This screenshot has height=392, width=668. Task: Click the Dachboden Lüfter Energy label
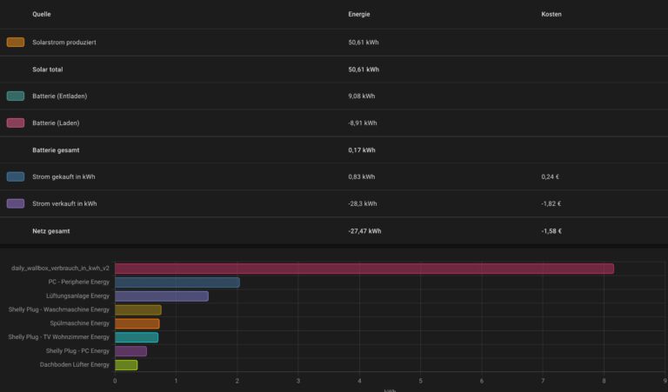click(x=75, y=364)
